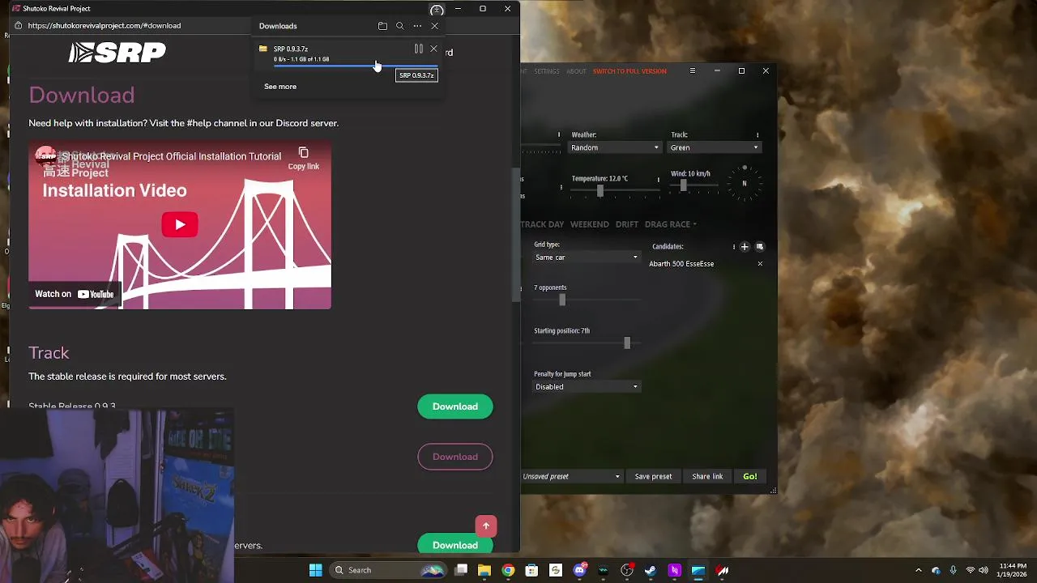The height and width of the screenshot is (583, 1037).
Task: Open the installation tutorial video title link
Action: pos(171,156)
